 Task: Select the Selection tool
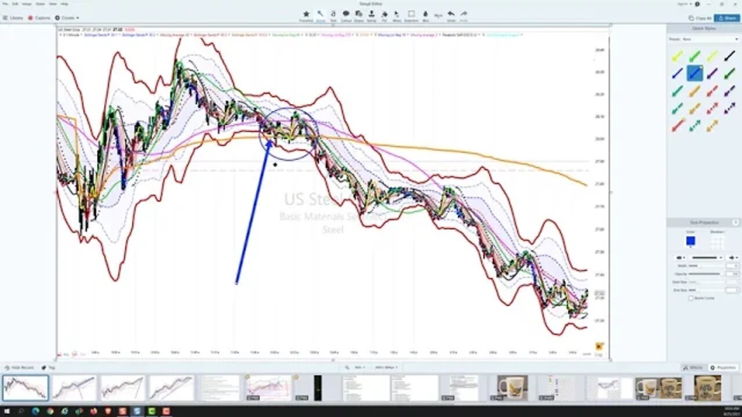[411, 16]
